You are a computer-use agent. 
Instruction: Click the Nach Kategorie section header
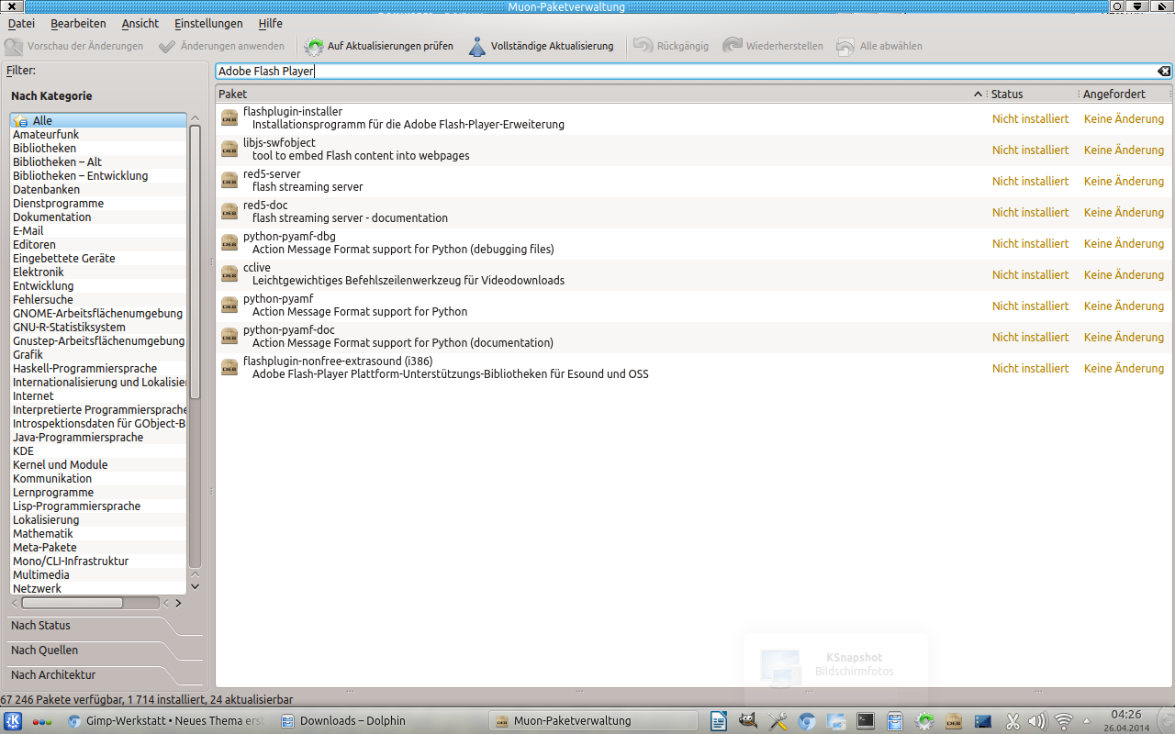click(51, 95)
